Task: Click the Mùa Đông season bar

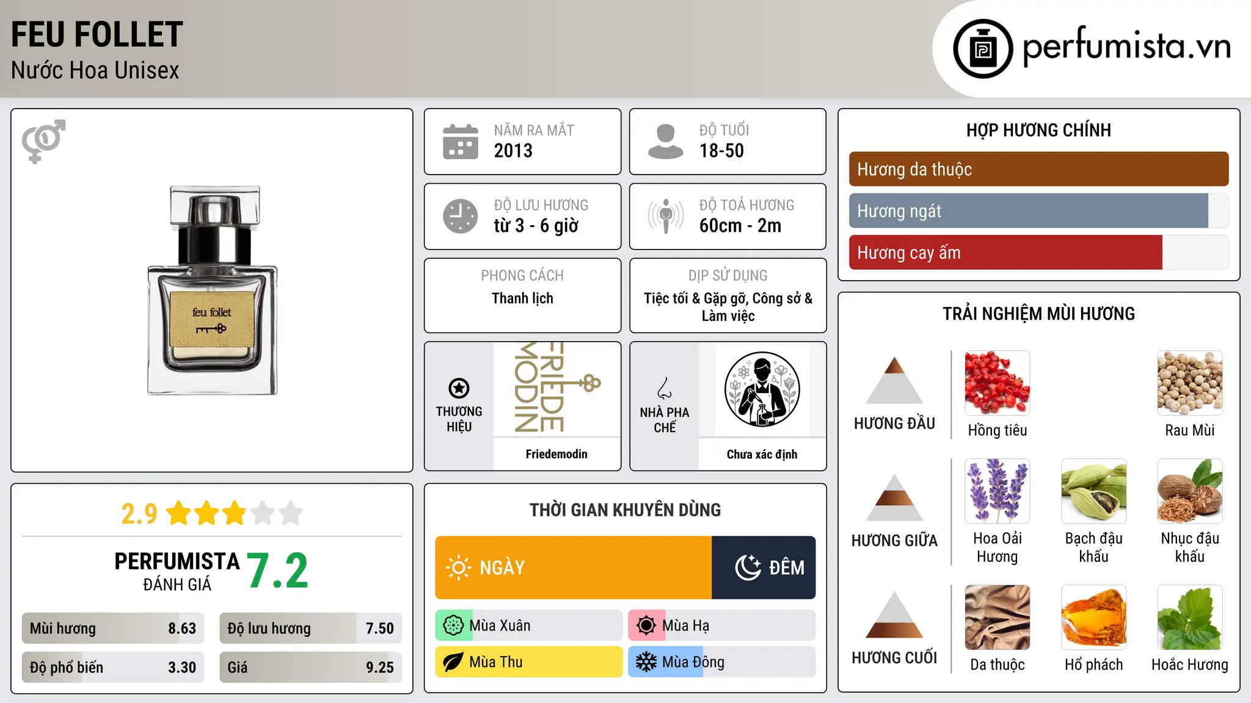Action: point(722,662)
